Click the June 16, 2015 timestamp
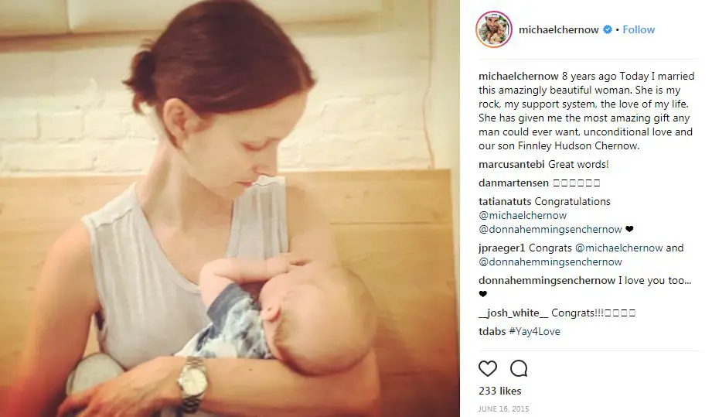The width and height of the screenshot is (712, 417). coord(503,408)
